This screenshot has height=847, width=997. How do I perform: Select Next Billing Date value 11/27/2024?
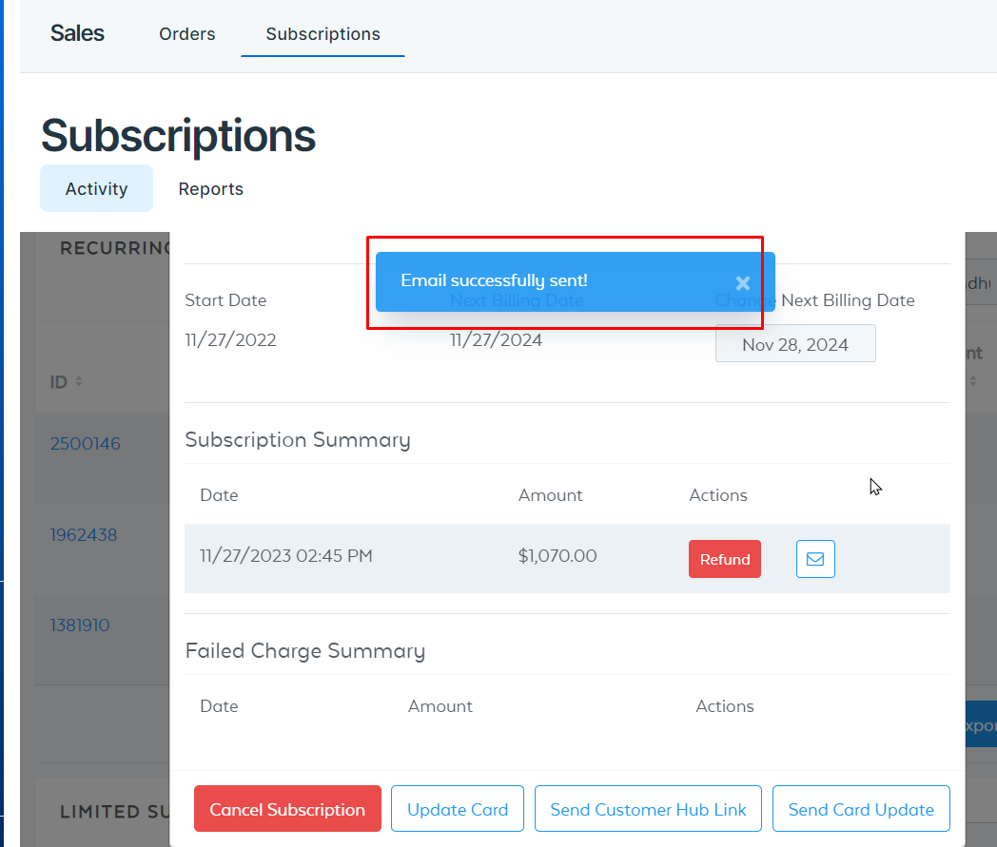[496, 340]
